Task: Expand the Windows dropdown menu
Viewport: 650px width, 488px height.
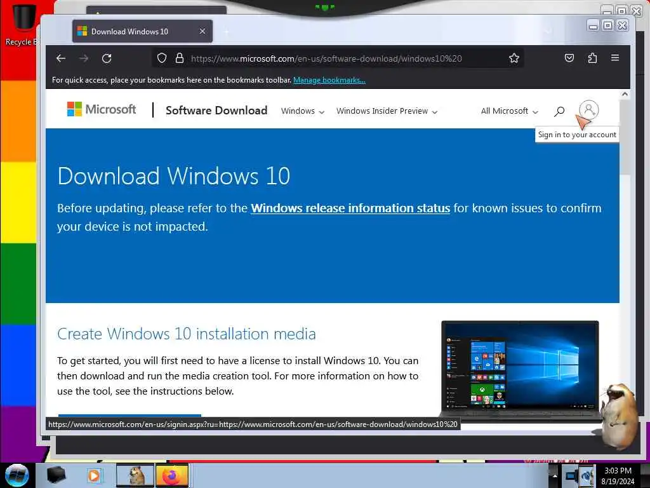Action: click(303, 111)
